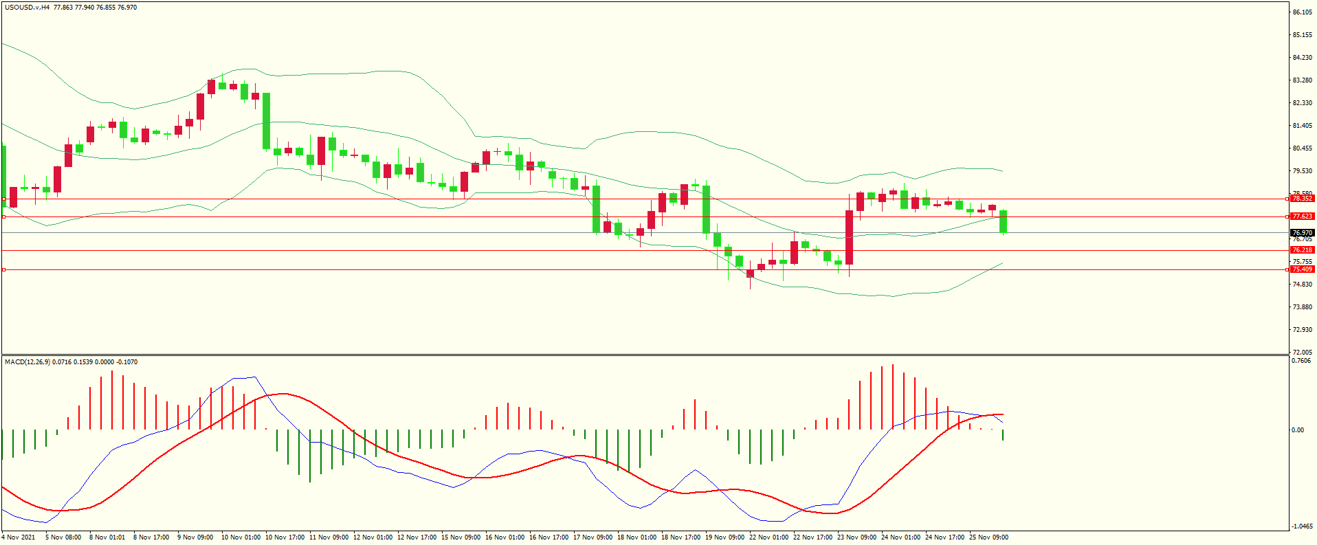
Task: Select the 23 Nov 09:00 time label
Action: point(856,537)
